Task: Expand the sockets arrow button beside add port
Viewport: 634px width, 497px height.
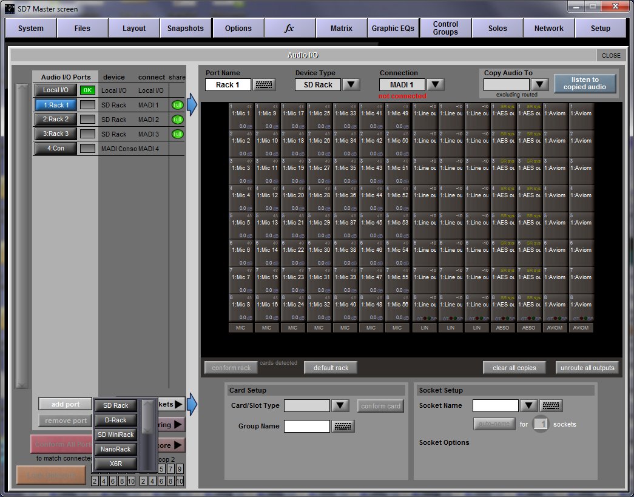Action: [172, 404]
